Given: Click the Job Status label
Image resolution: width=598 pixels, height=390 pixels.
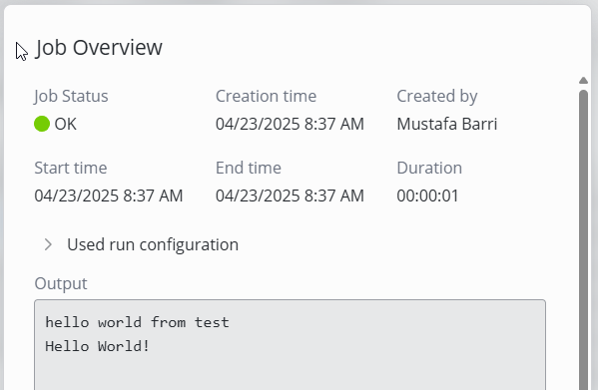Looking at the screenshot, I should (71, 96).
